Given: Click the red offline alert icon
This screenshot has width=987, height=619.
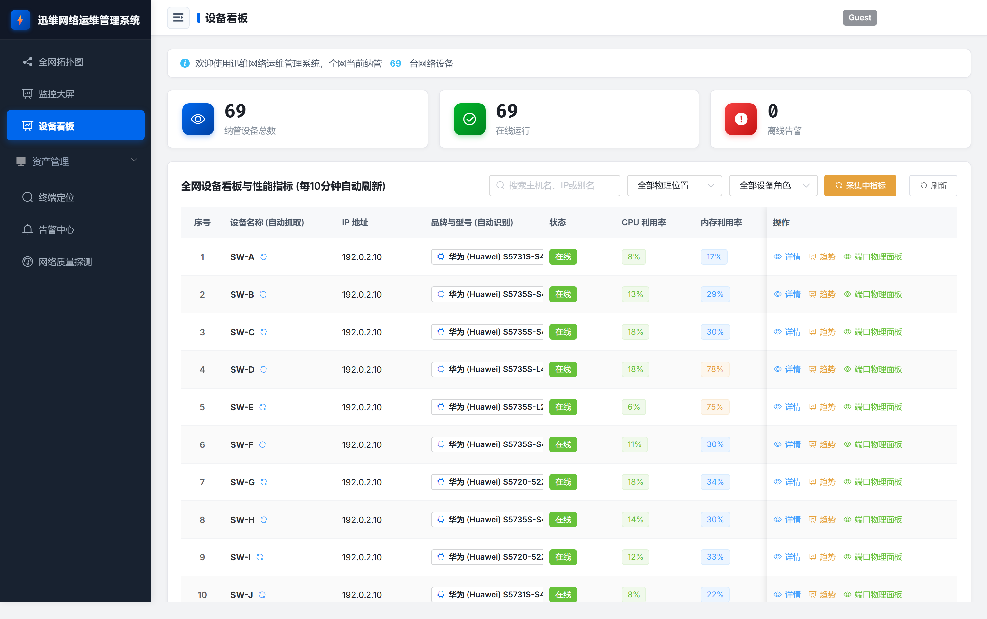Looking at the screenshot, I should [741, 119].
